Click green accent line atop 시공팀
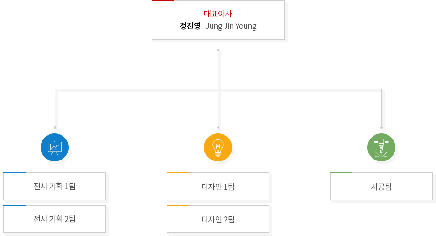 tap(341, 173)
